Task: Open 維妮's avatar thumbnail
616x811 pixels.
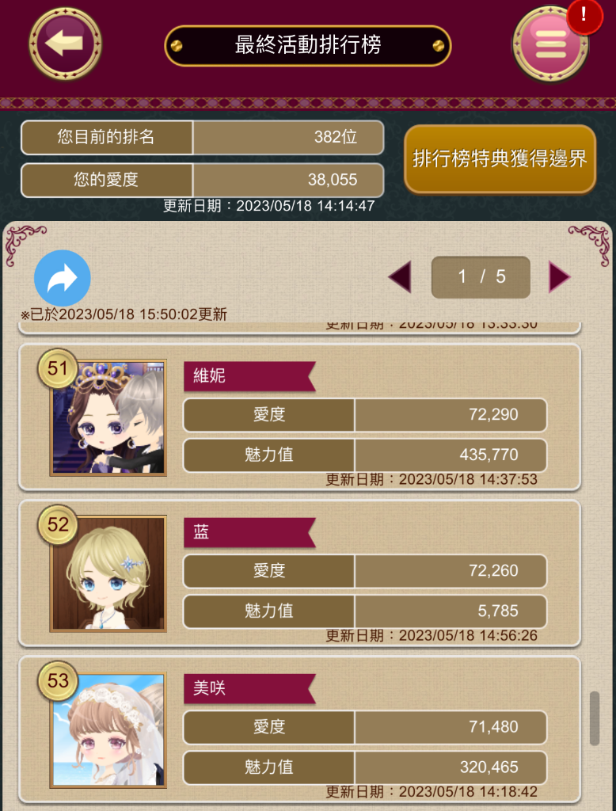Action: click(108, 418)
